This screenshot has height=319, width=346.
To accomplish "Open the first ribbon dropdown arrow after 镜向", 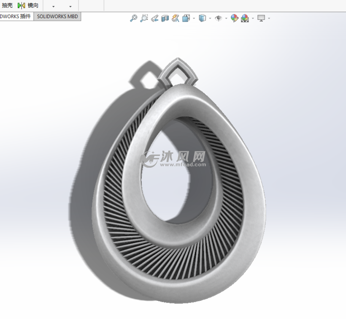I will (x=53, y=7).
